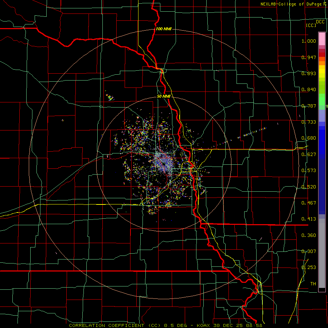328x328 pixels.
Task: Click the 0.253 scale value
Action: click(x=309, y=268)
